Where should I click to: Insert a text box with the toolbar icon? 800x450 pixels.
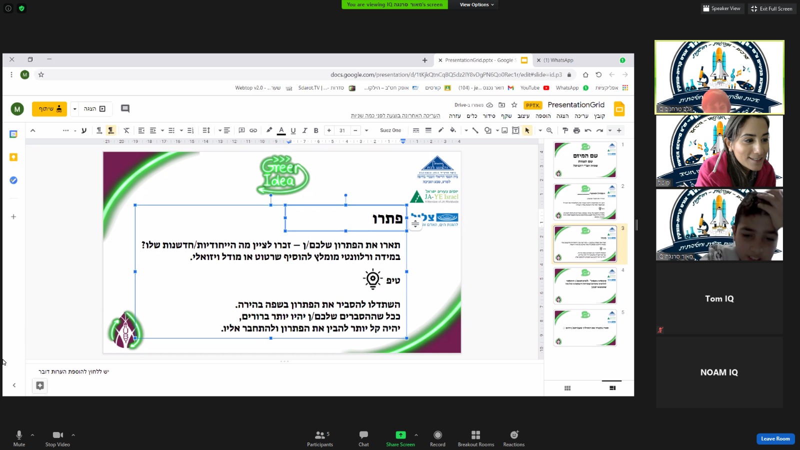pyautogui.click(x=515, y=130)
